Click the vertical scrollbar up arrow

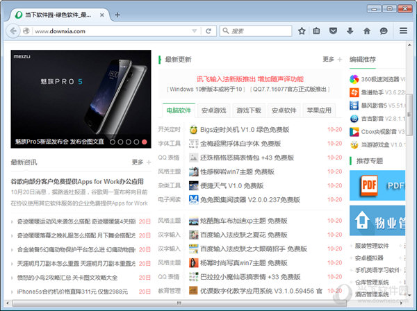coord(409,45)
